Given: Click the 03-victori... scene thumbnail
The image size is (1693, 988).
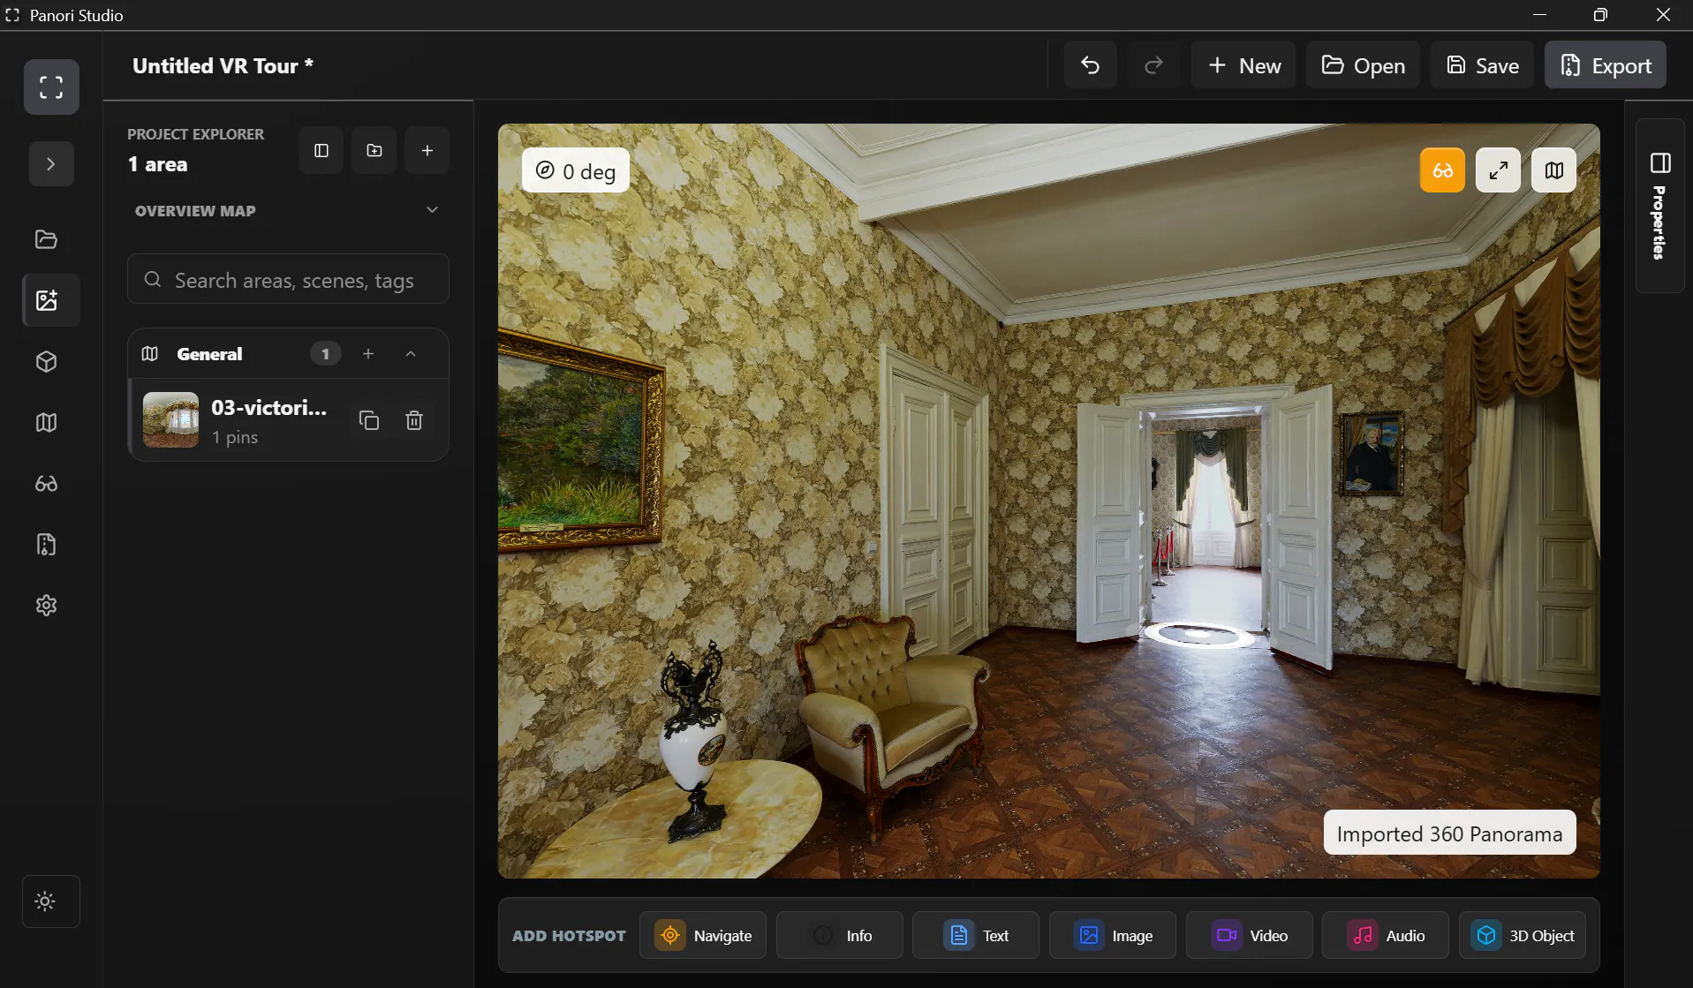Looking at the screenshot, I should point(170,419).
